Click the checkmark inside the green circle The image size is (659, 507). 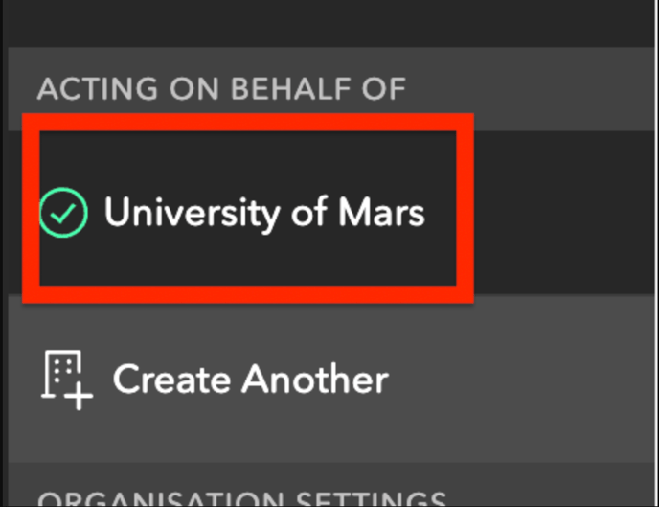click(x=62, y=213)
